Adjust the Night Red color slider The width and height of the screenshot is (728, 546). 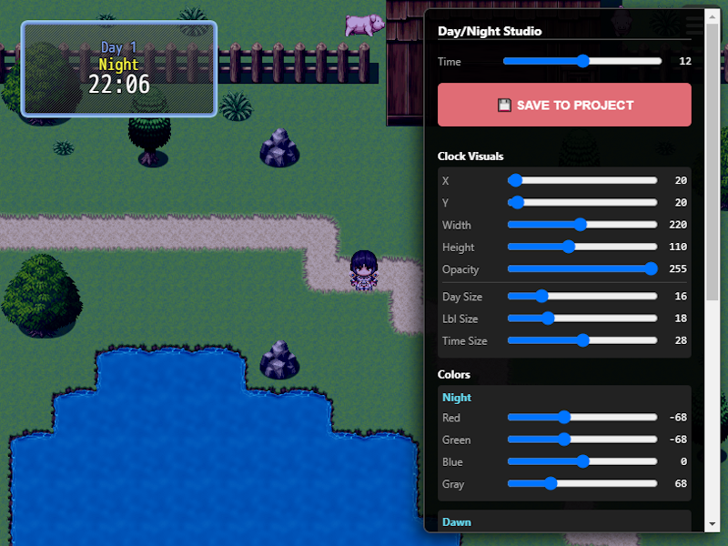[x=582, y=418]
